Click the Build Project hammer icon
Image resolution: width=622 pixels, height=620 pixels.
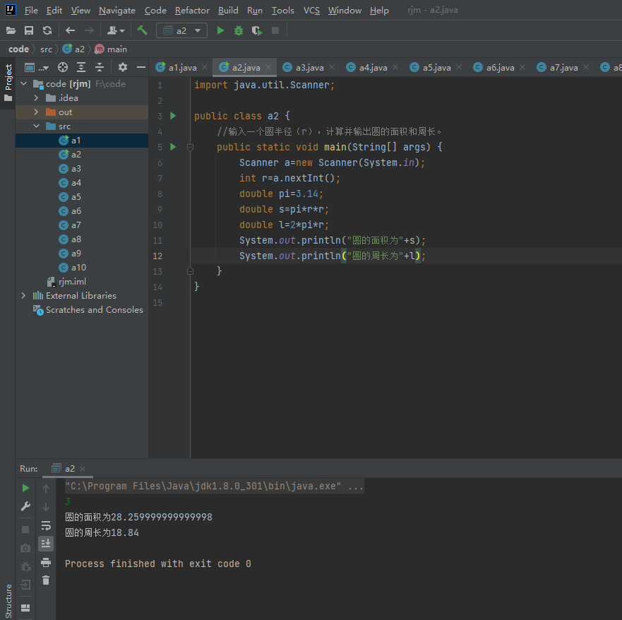click(143, 30)
